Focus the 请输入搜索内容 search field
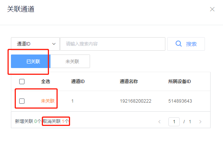Viewport: 223px width, 162px height. pyautogui.click(x=113, y=44)
